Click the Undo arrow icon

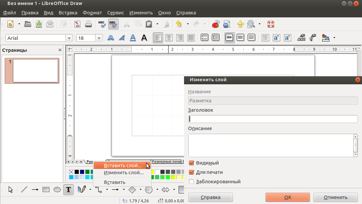[179, 24]
